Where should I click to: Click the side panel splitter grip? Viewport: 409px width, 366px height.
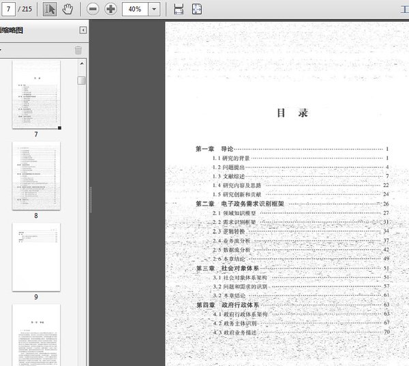point(91,200)
